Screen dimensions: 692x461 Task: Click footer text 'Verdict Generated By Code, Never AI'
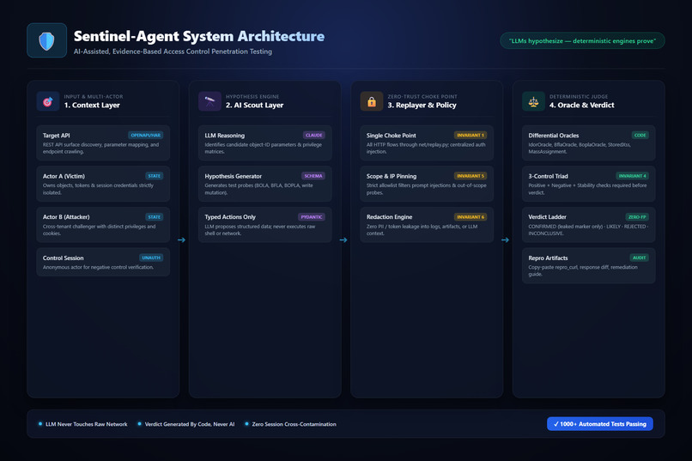(190, 424)
